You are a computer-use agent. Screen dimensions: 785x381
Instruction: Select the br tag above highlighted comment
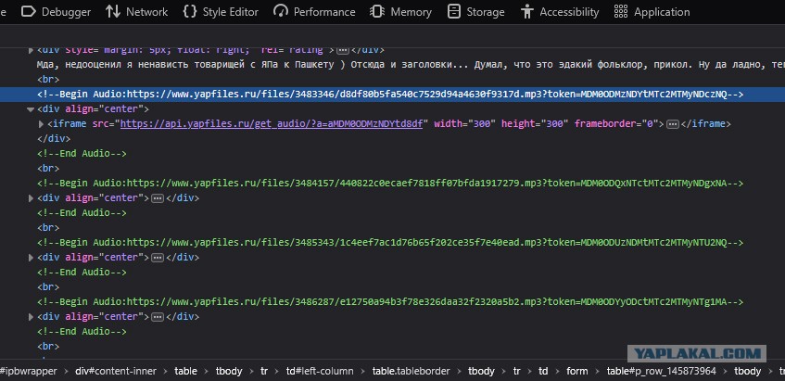pos(48,80)
